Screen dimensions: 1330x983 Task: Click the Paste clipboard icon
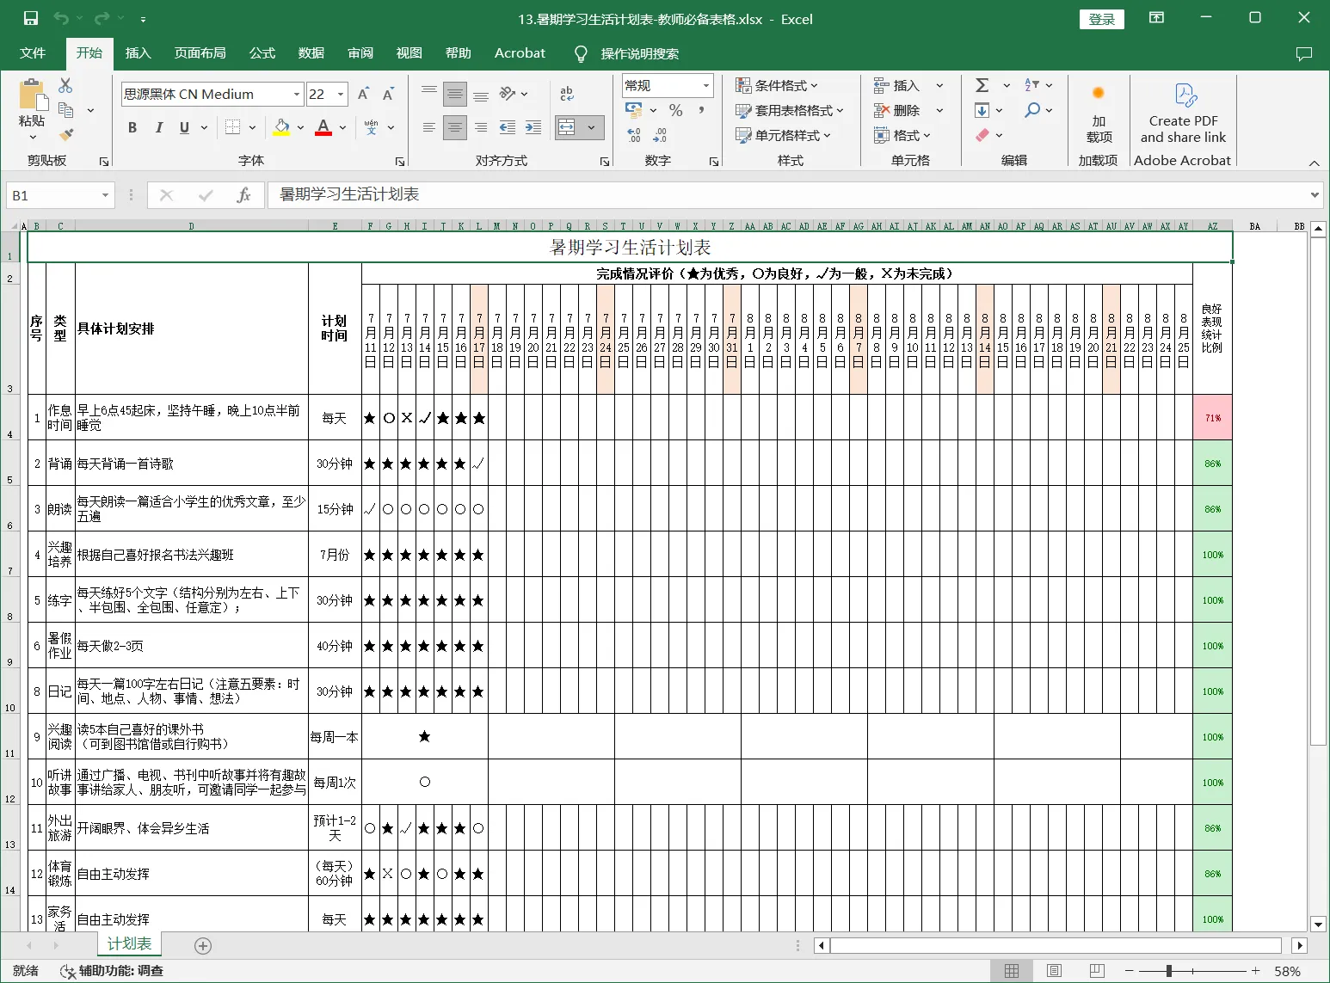tap(32, 96)
